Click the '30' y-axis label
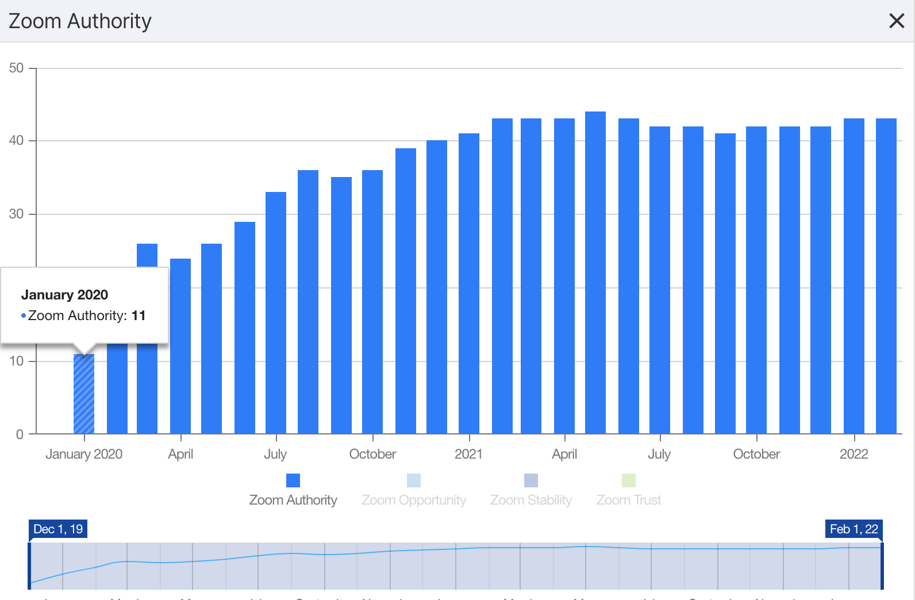The width and height of the screenshot is (915, 600). point(16,214)
